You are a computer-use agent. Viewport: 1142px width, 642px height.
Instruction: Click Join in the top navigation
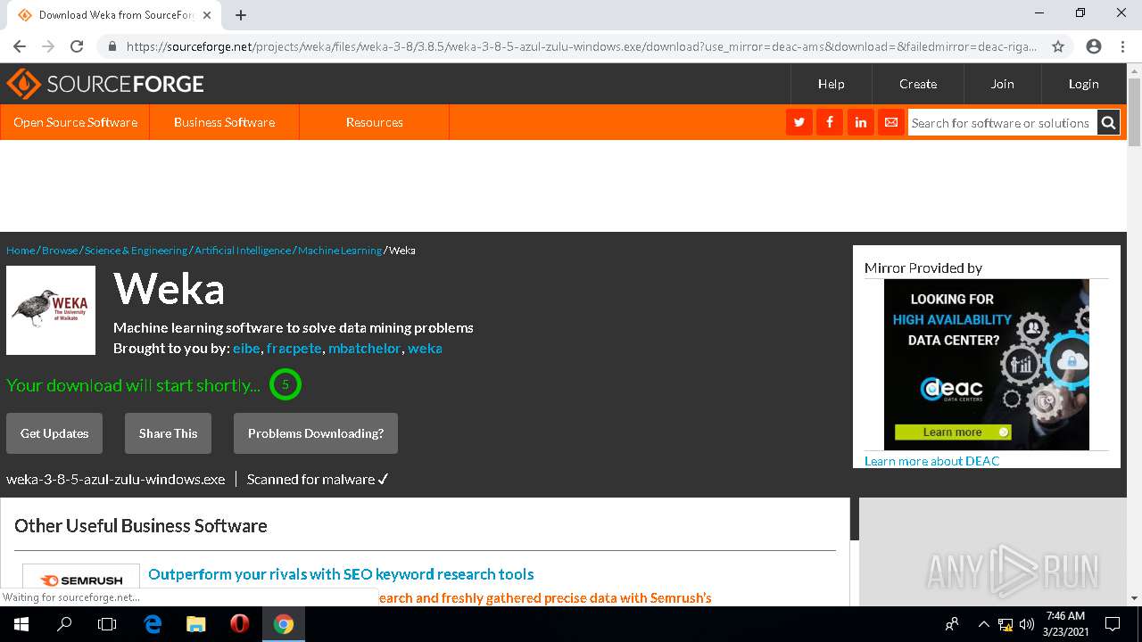pyautogui.click(x=1002, y=84)
